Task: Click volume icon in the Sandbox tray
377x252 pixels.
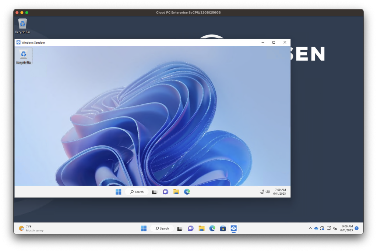Action: pyautogui.click(x=268, y=192)
